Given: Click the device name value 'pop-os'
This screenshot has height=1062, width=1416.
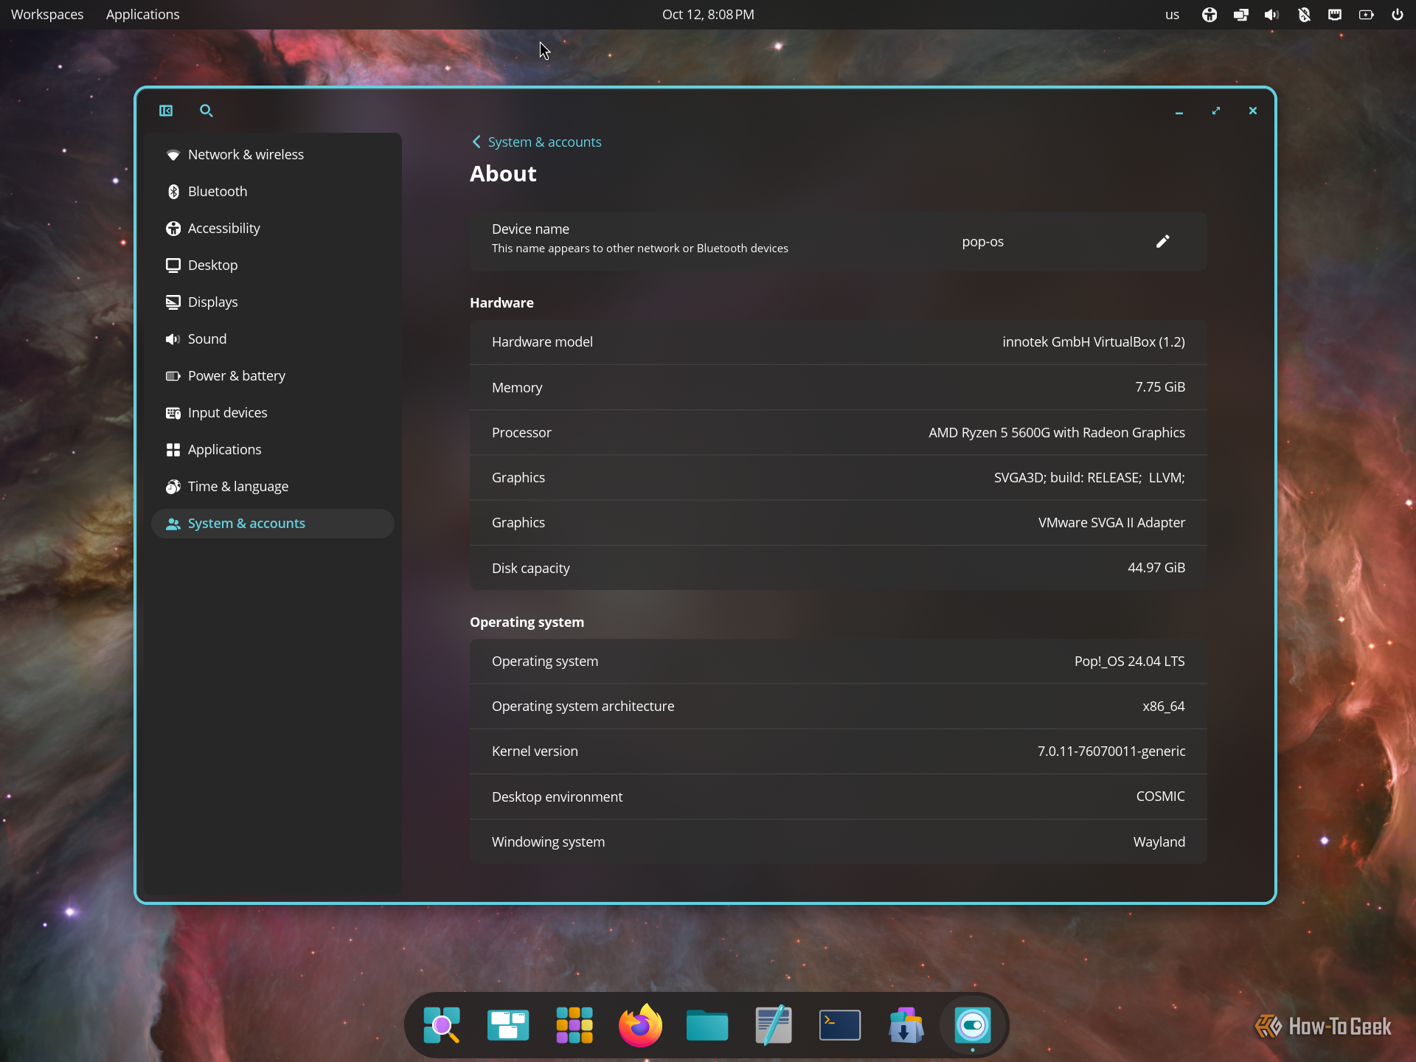Looking at the screenshot, I should (982, 242).
